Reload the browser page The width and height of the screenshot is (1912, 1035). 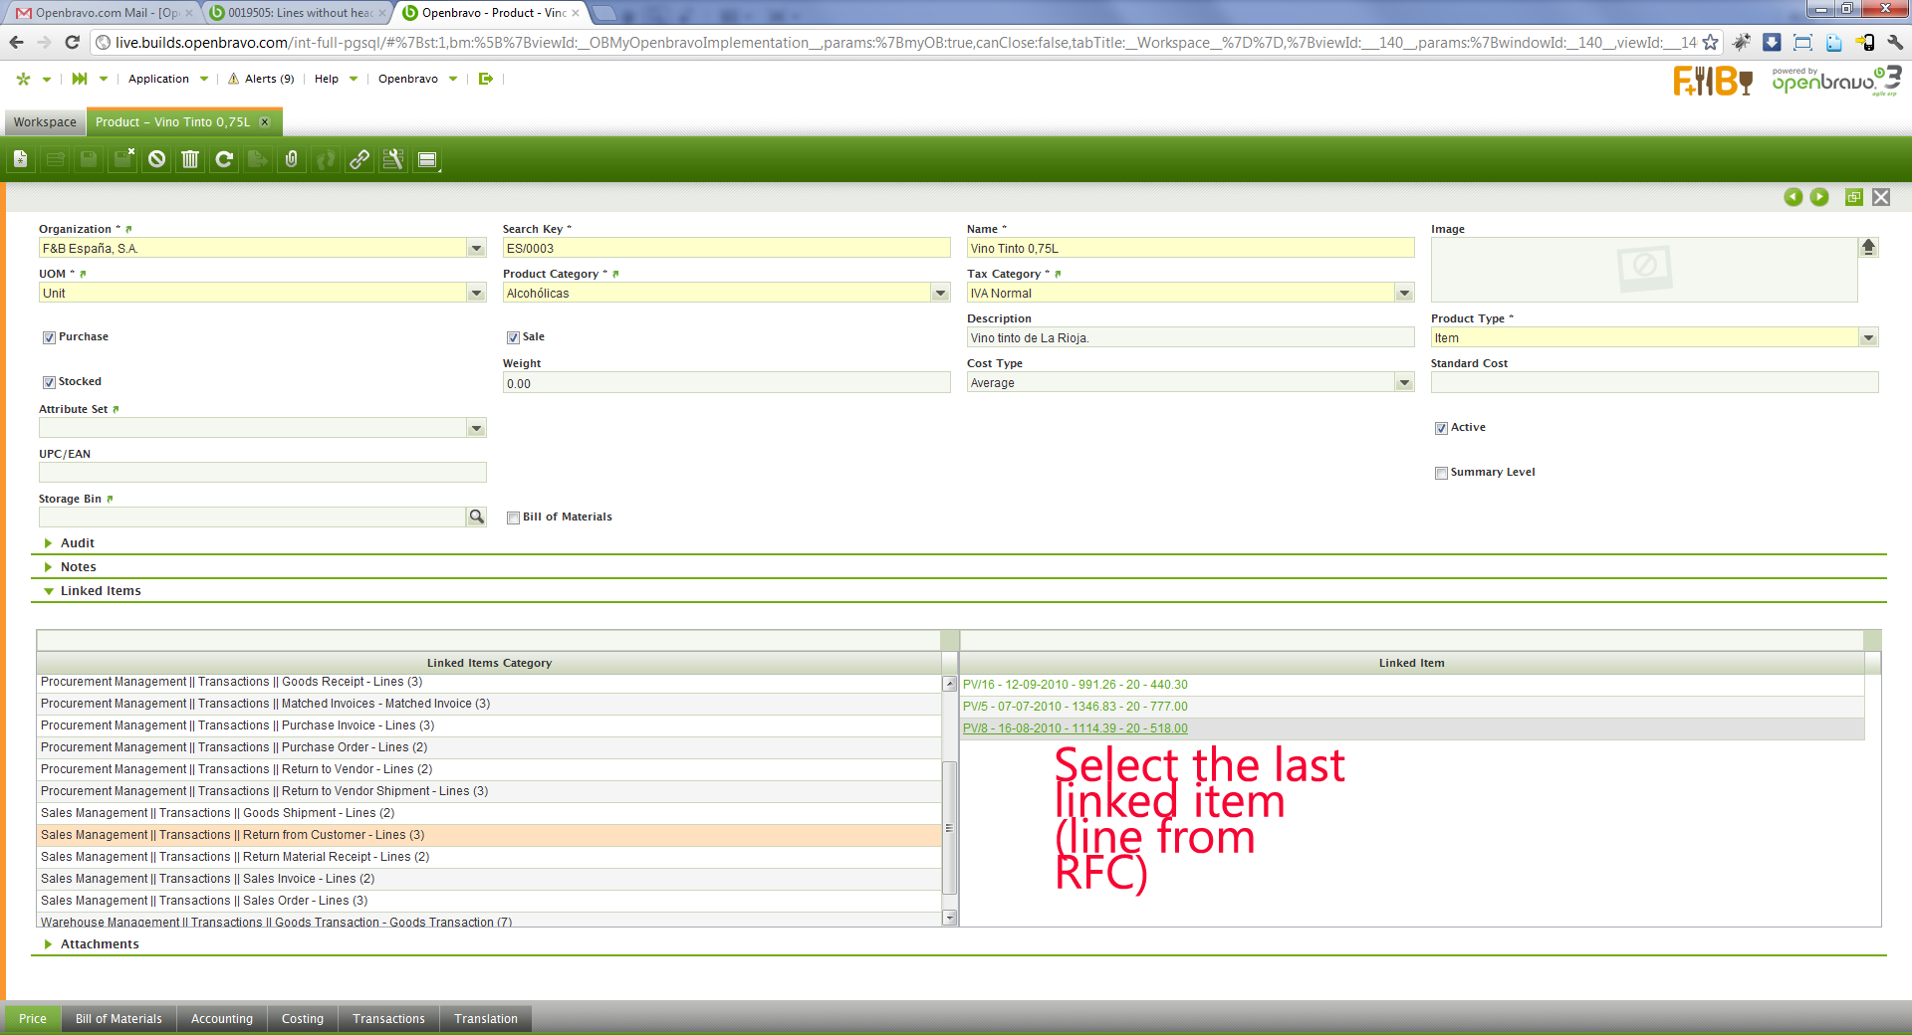[x=72, y=42]
